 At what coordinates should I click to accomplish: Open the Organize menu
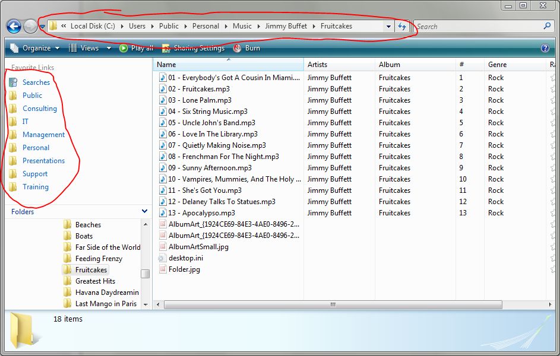tap(34, 48)
